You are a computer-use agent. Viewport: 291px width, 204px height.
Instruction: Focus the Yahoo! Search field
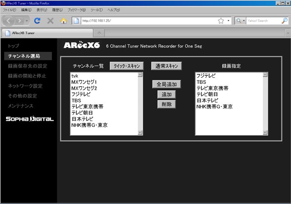coord(264,21)
